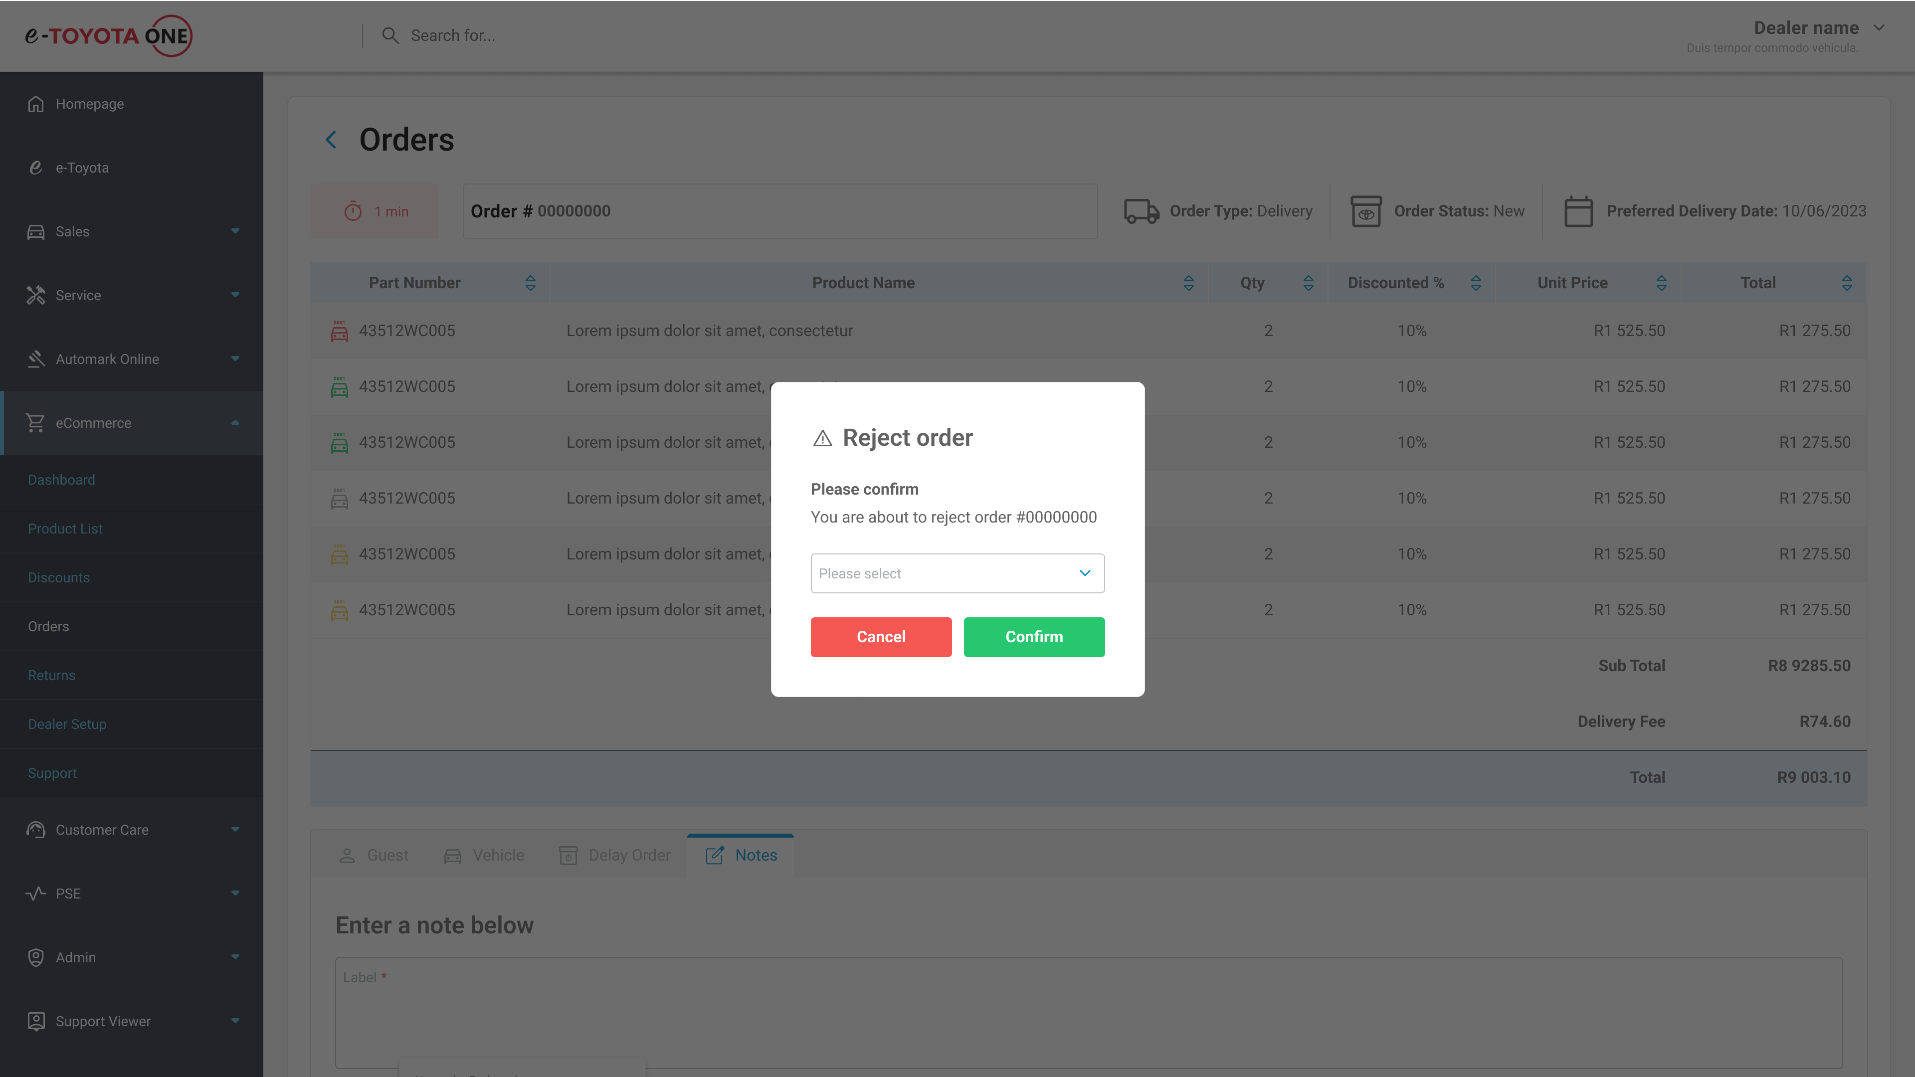This screenshot has width=1915, height=1077.
Task: Click the red car icon in first row
Action: (x=339, y=331)
